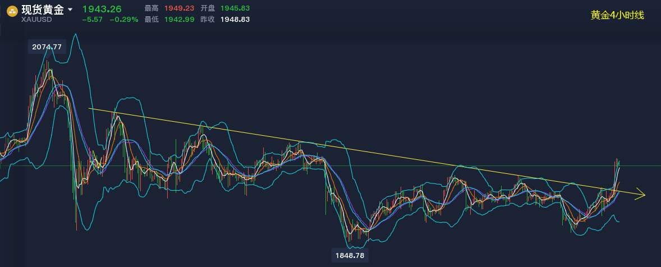This screenshot has height=267, width=661.
Task: Click the 昨收 label
Action: 208,20
